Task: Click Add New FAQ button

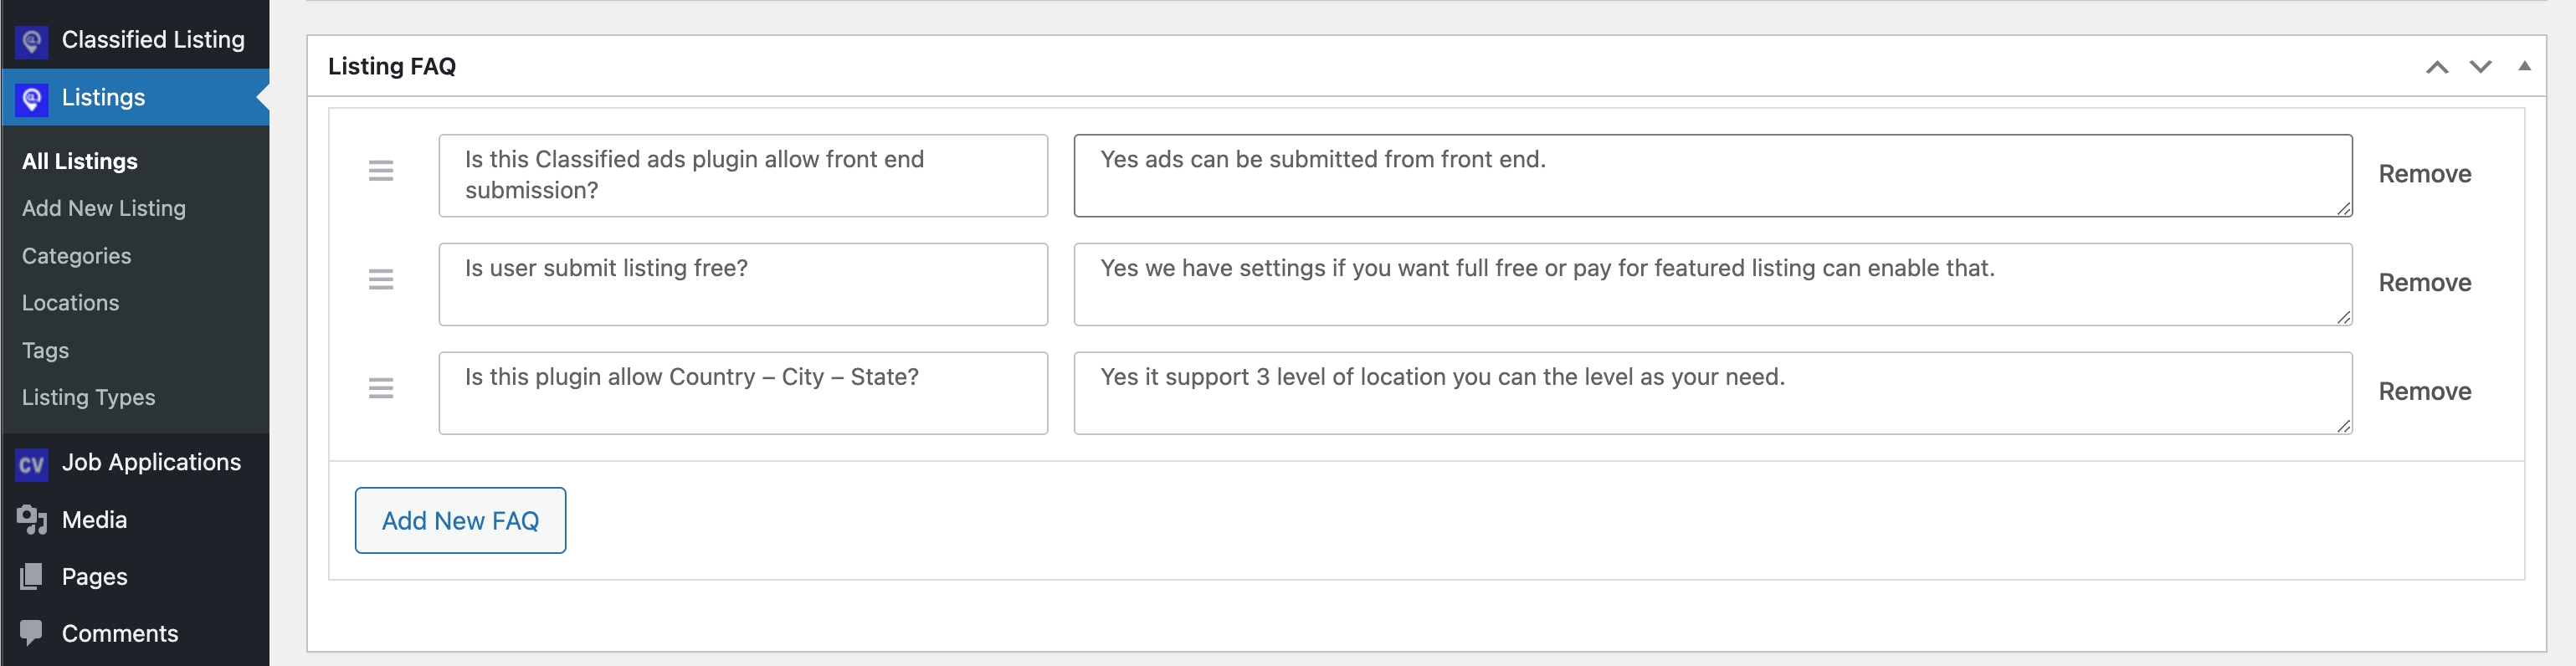Action: point(461,521)
